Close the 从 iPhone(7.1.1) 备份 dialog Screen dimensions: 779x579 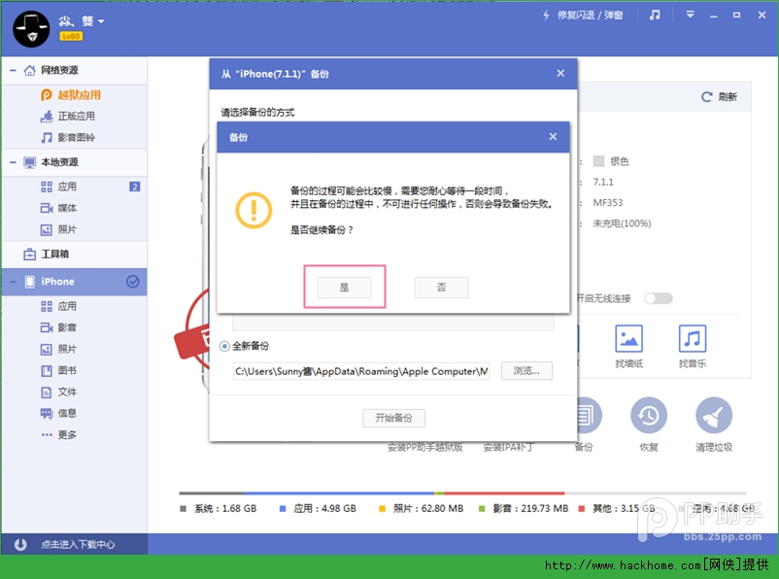click(560, 74)
